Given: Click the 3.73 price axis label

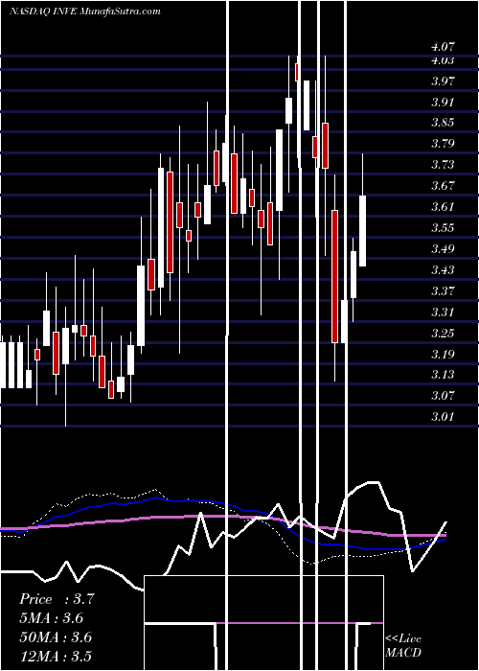Looking at the screenshot, I should point(444,165).
